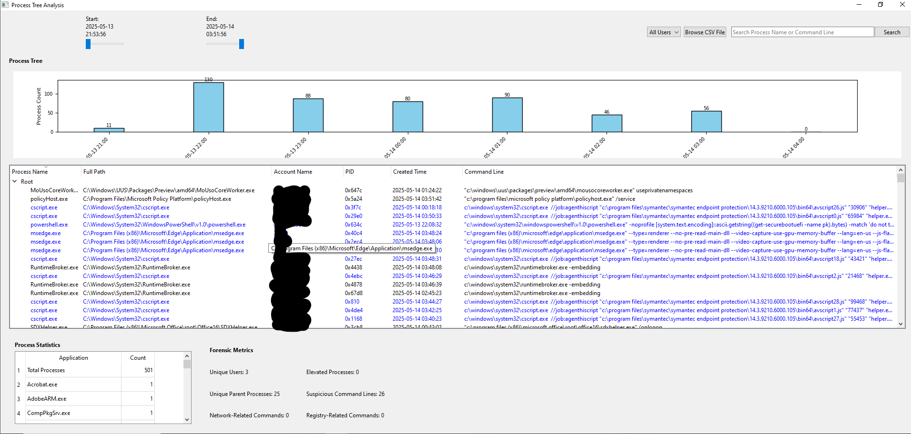Viewport: 911px width, 434px height.
Task: Click the Application column header in statistics
Action: [x=73, y=358]
